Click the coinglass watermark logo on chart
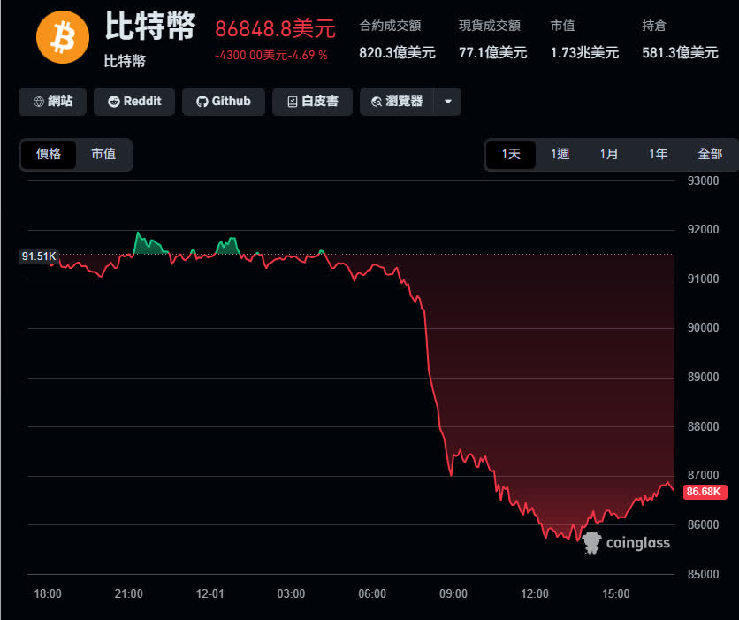Viewport: 739px width, 620px height. tap(591, 543)
